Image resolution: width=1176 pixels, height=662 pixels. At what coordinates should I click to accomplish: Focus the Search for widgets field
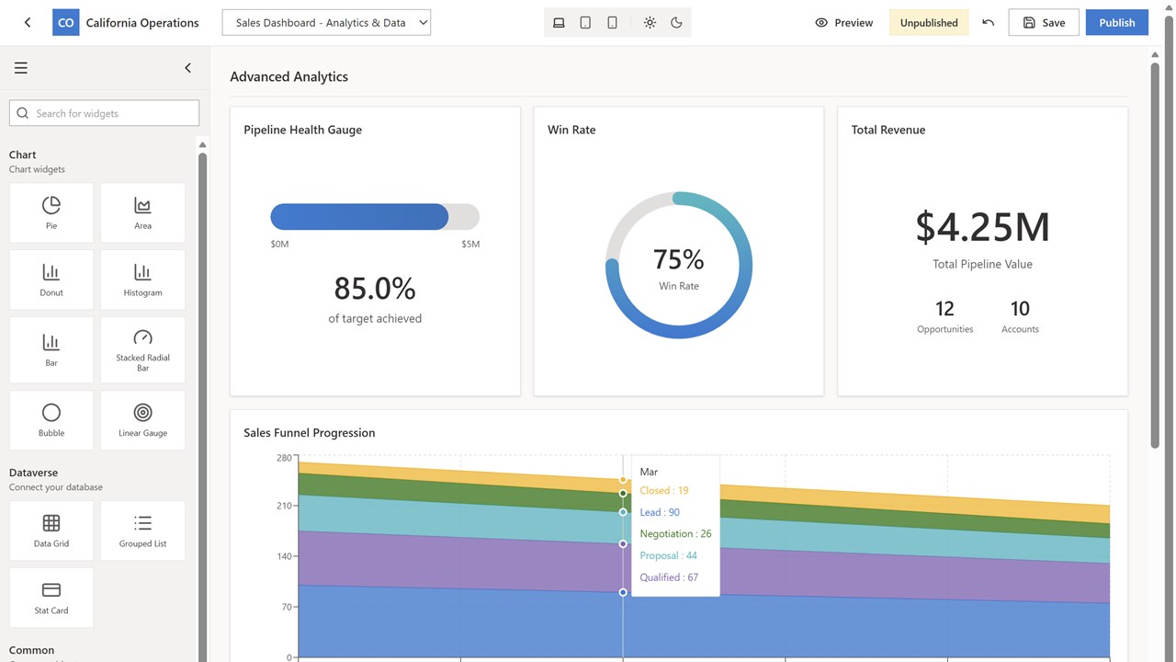coord(105,113)
